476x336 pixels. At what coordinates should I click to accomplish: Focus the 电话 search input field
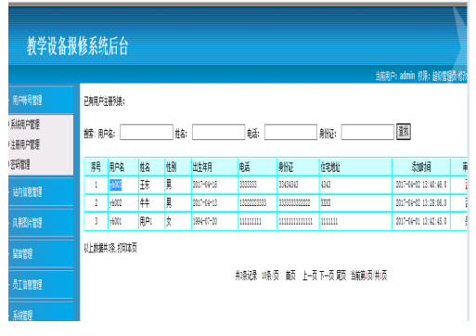290,132
